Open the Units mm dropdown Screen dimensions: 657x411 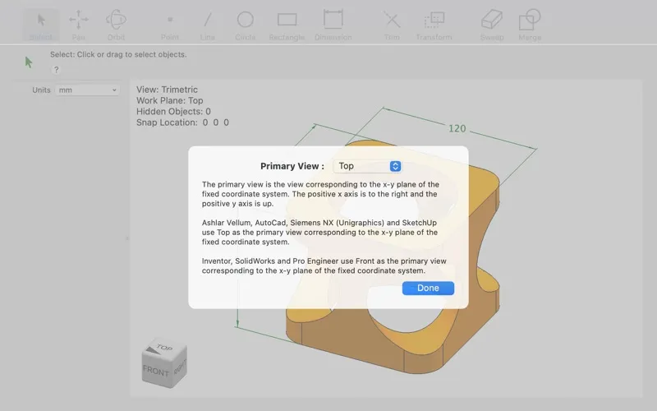(87, 90)
